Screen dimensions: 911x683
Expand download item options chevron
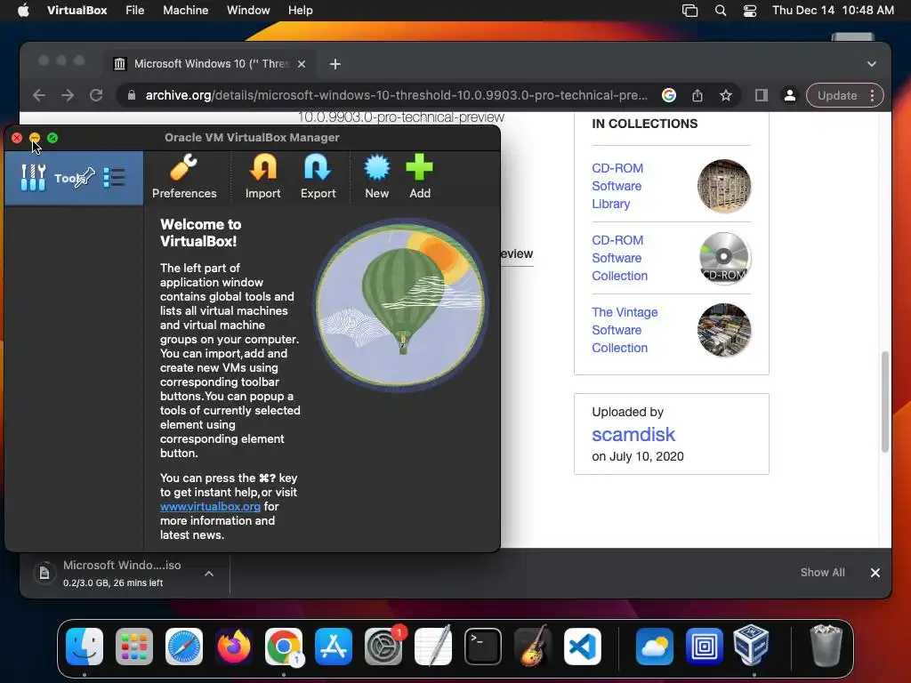coord(209,574)
